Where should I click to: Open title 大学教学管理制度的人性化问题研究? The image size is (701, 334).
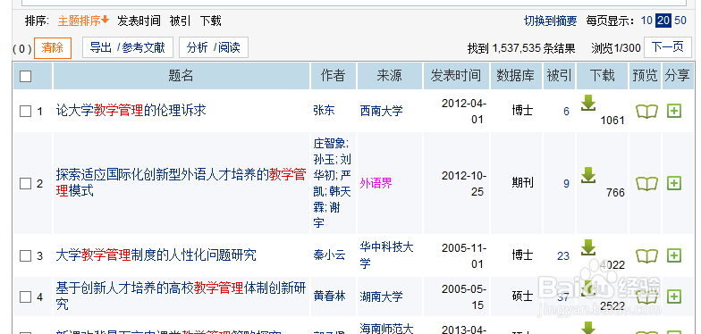click(156, 255)
